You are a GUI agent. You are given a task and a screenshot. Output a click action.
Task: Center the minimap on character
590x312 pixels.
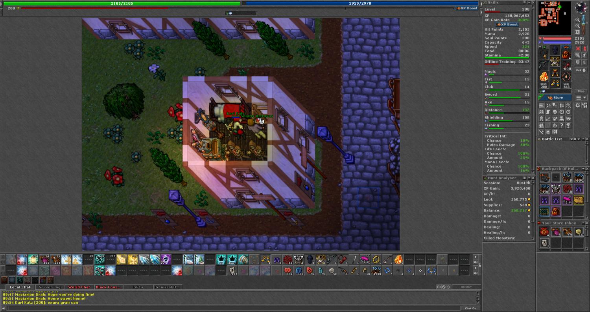point(578,32)
